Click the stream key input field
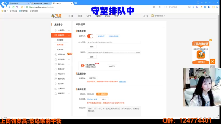 click(x=114, y=52)
